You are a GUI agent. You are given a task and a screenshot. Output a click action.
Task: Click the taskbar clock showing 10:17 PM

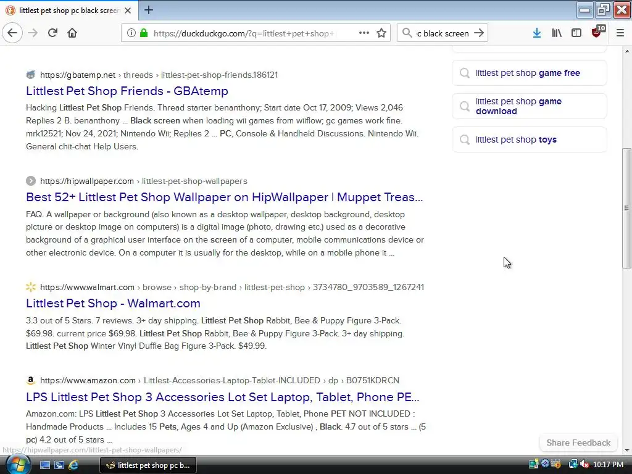[608, 465]
